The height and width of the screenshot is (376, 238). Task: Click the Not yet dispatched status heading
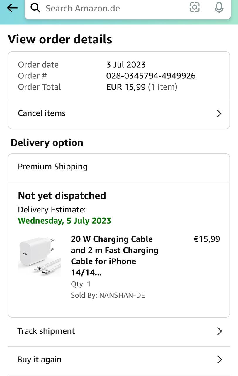click(x=62, y=196)
